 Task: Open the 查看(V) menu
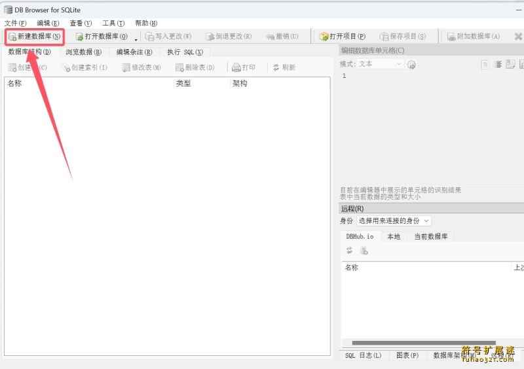click(81, 23)
